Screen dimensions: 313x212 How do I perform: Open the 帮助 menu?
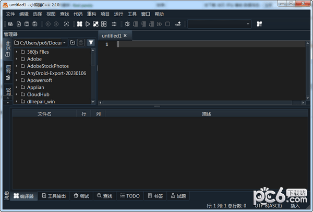click(159, 14)
